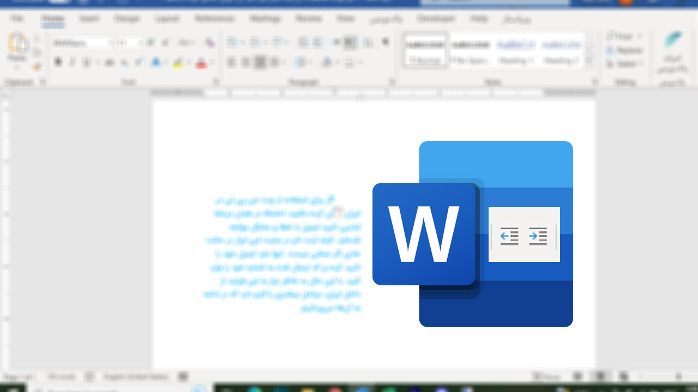Open the Insert ribbon tab
The width and height of the screenshot is (698, 392).
point(89,19)
